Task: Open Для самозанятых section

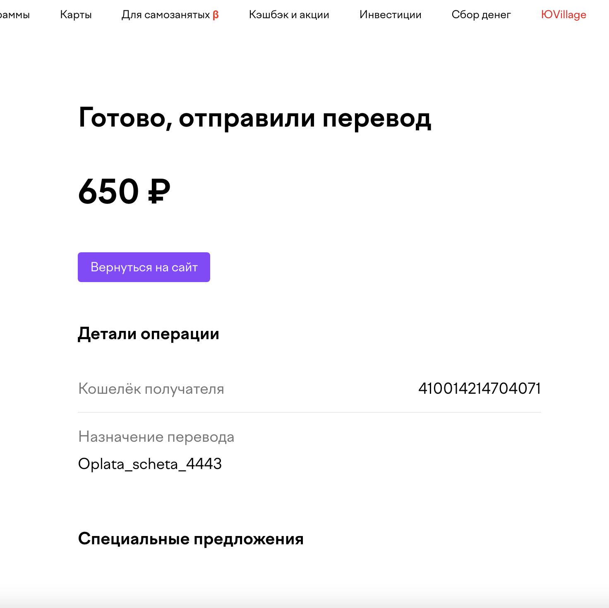Action: 170,15
